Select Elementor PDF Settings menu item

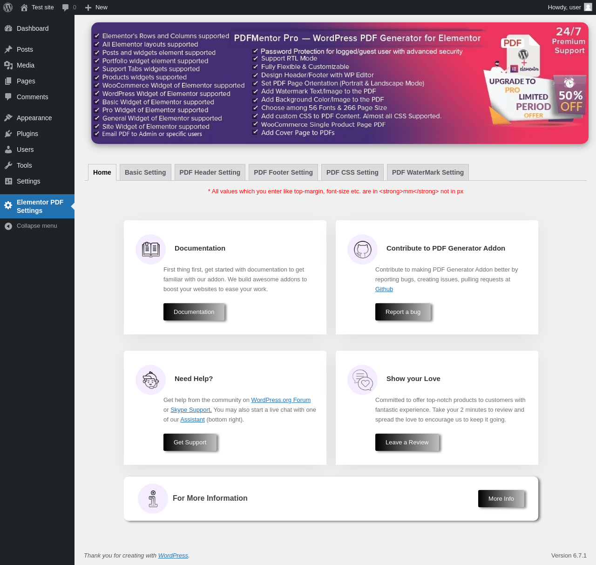point(37,206)
